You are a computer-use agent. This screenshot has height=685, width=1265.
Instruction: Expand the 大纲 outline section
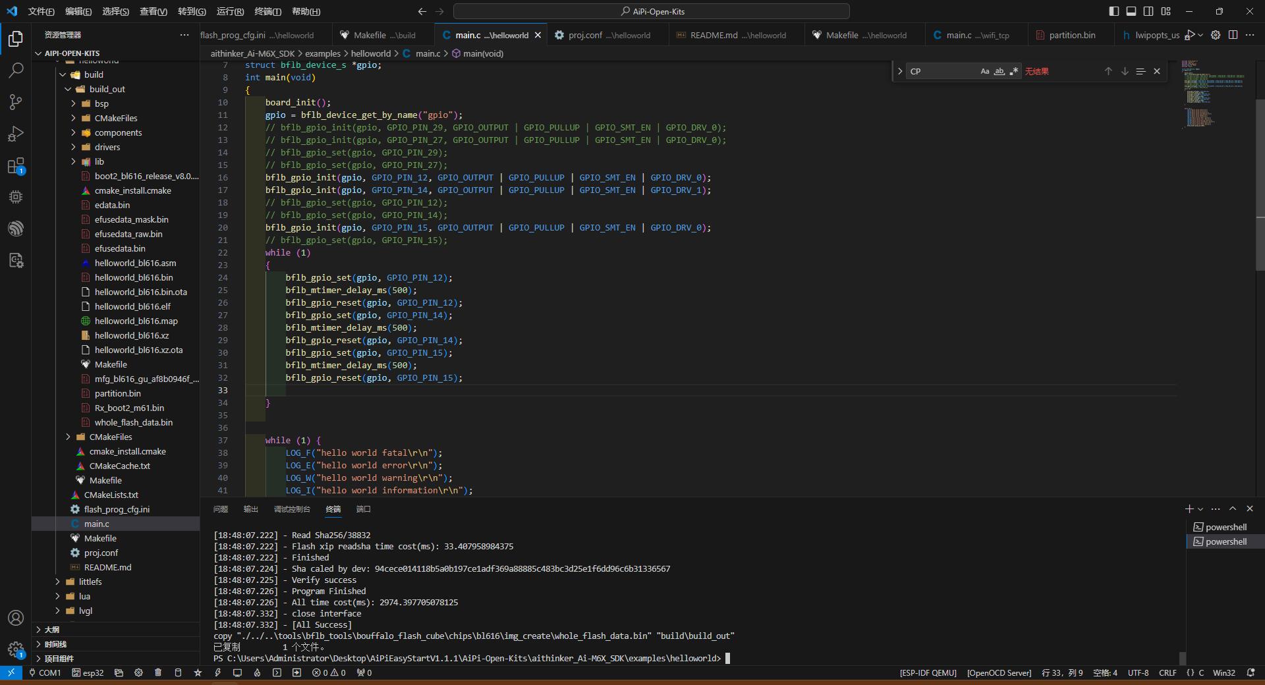tap(115, 630)
